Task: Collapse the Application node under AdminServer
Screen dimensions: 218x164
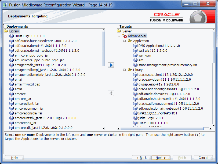Action: pyautogui.click(x=124, y=41)
